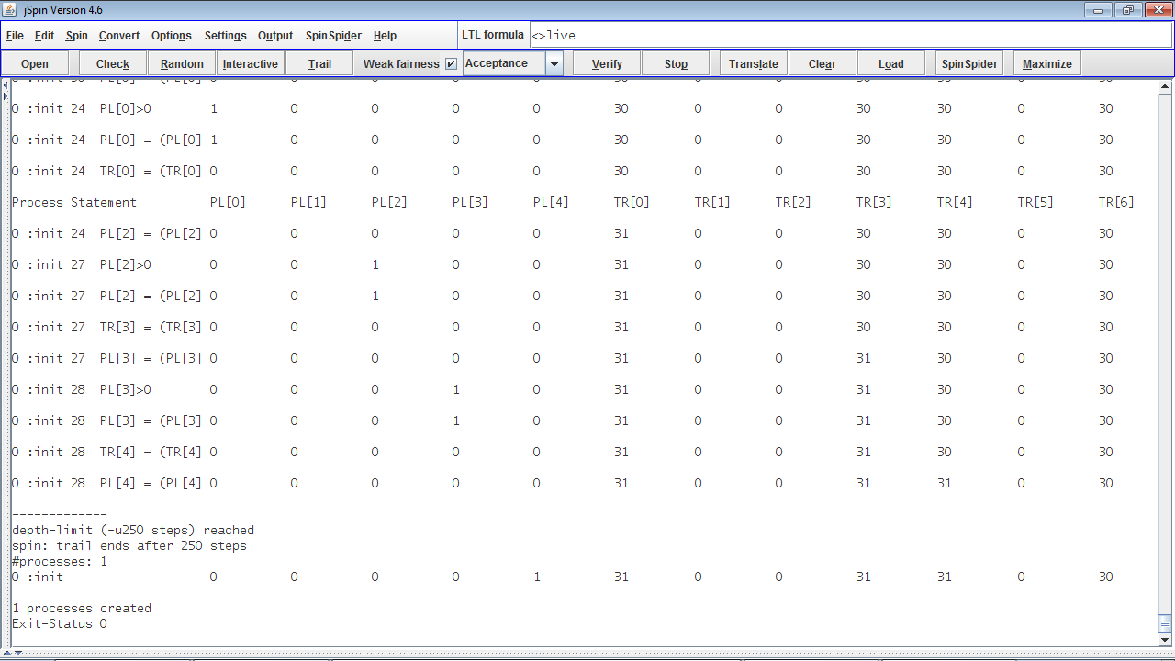Click the jSpin Java icon in title bar
This screenshot has height=661, width=1175.
coord(10,9)
